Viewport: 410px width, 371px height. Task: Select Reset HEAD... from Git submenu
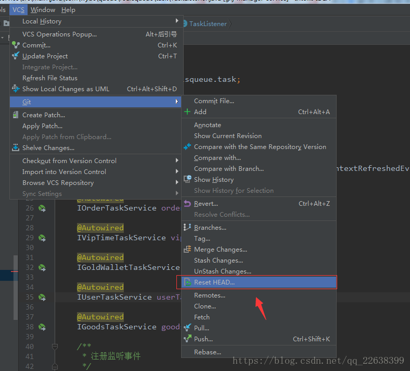(214, 282)
